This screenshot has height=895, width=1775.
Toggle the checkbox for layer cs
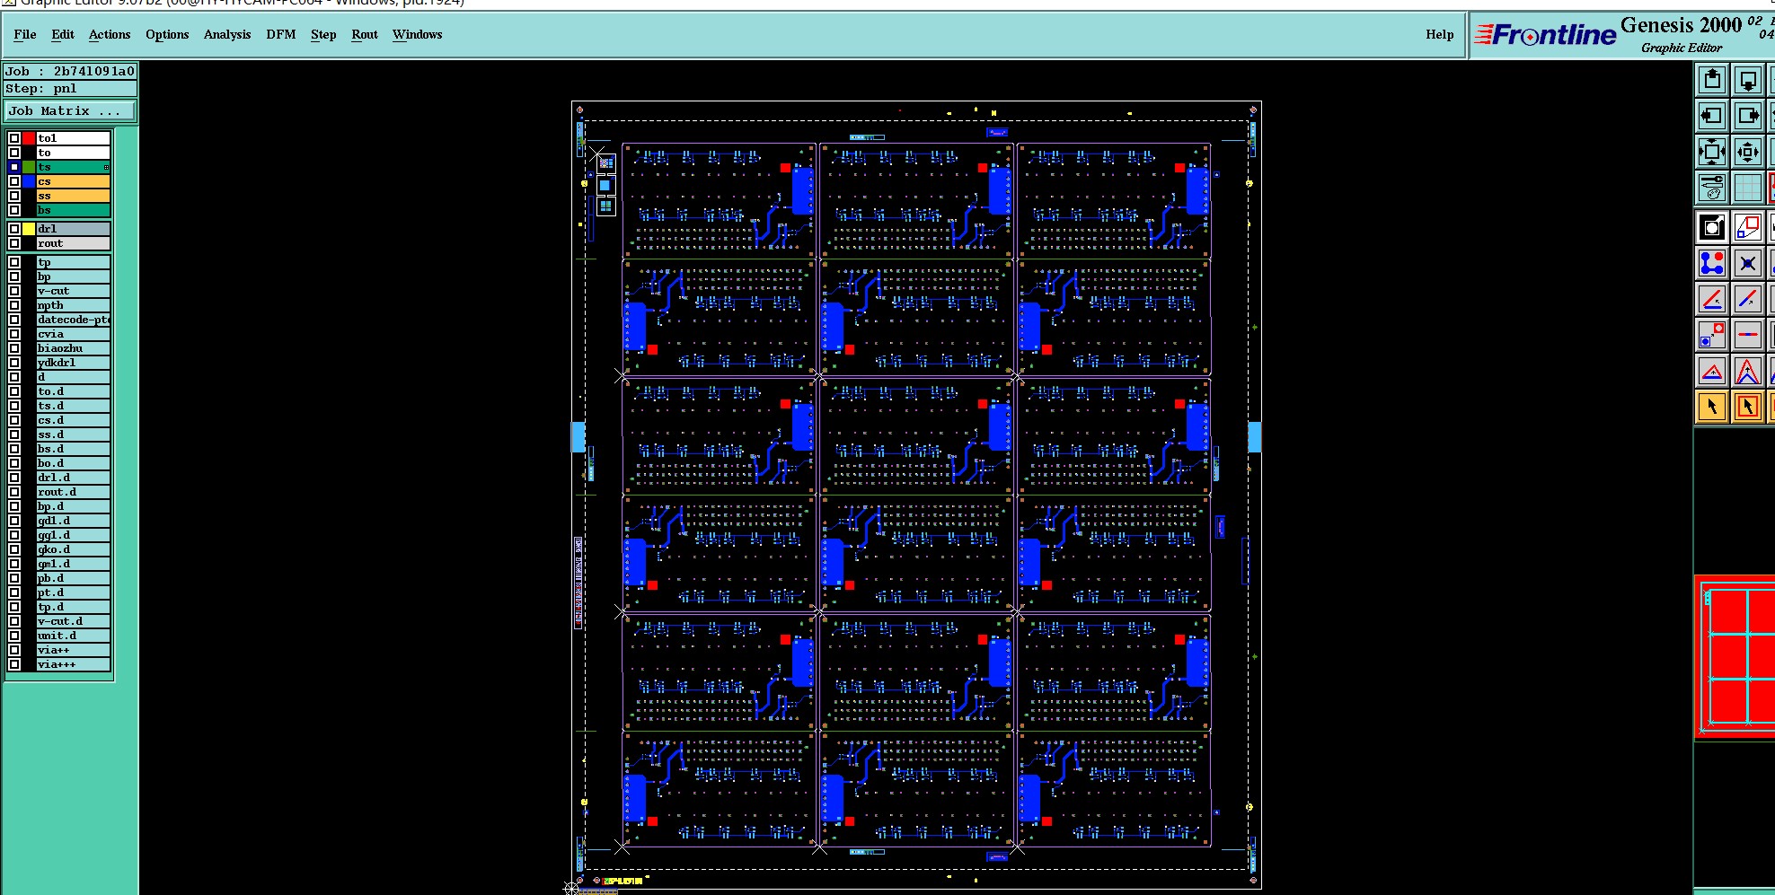pyautogui.click(x=14, y=181)
